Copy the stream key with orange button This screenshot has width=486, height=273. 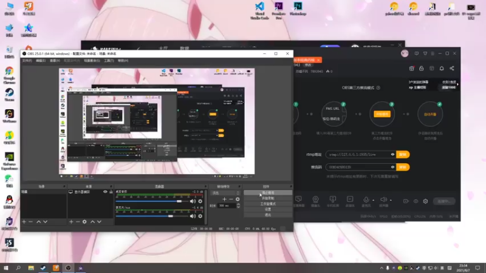click(x=403, y=167)
